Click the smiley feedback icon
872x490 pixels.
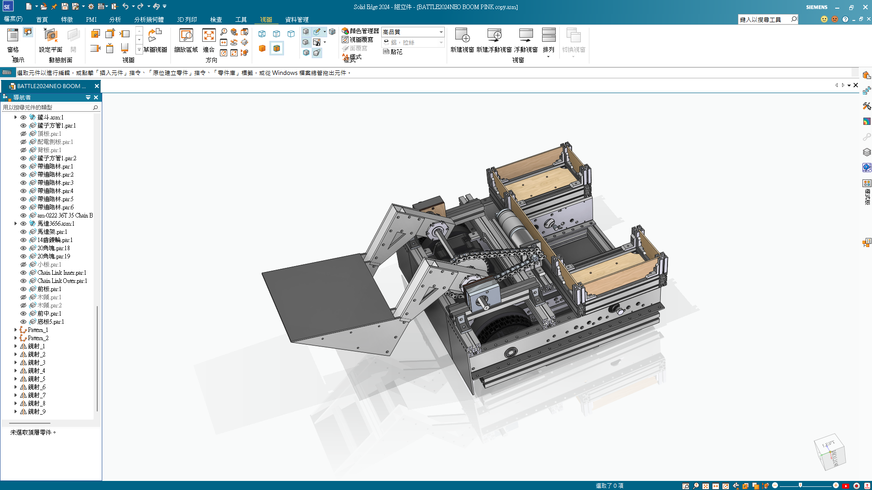point(824,19)
